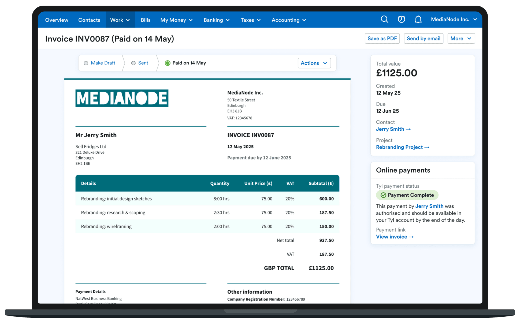Click the arrow beside Rebranding Project
The height and width of the screenshot is (318, 520).
(427, 147)
